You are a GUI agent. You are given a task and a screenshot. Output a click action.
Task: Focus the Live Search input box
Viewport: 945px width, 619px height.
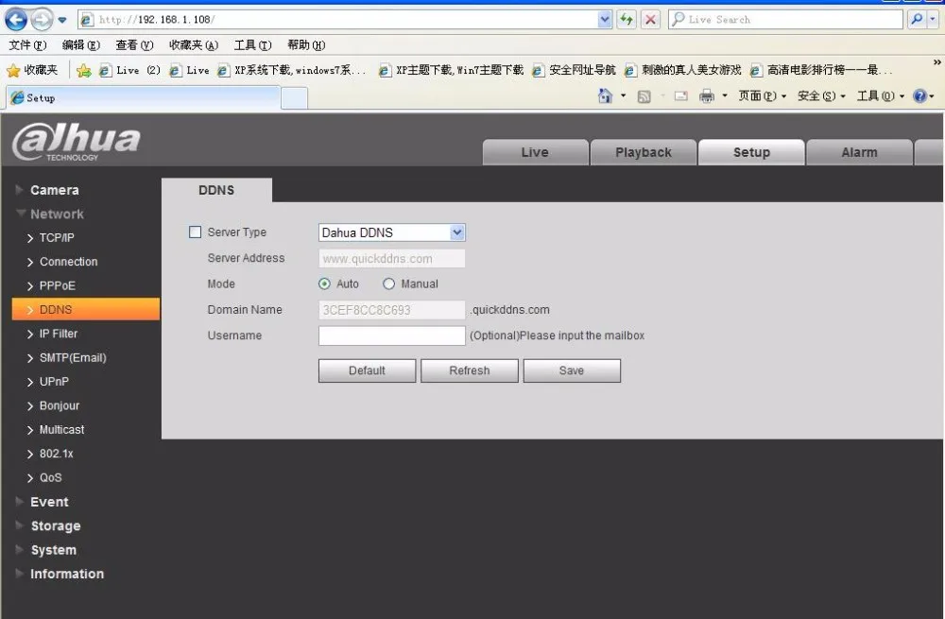(785, 19)
